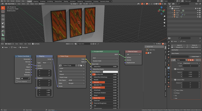Click the Apply All button

coord(178,45)
